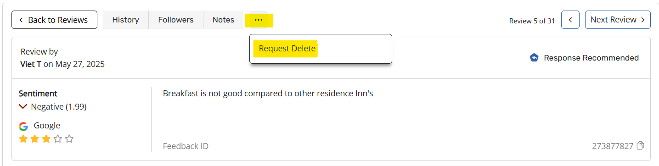Open the Followers tab

[176, 20]
